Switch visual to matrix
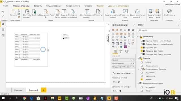 tap(121, 43)
